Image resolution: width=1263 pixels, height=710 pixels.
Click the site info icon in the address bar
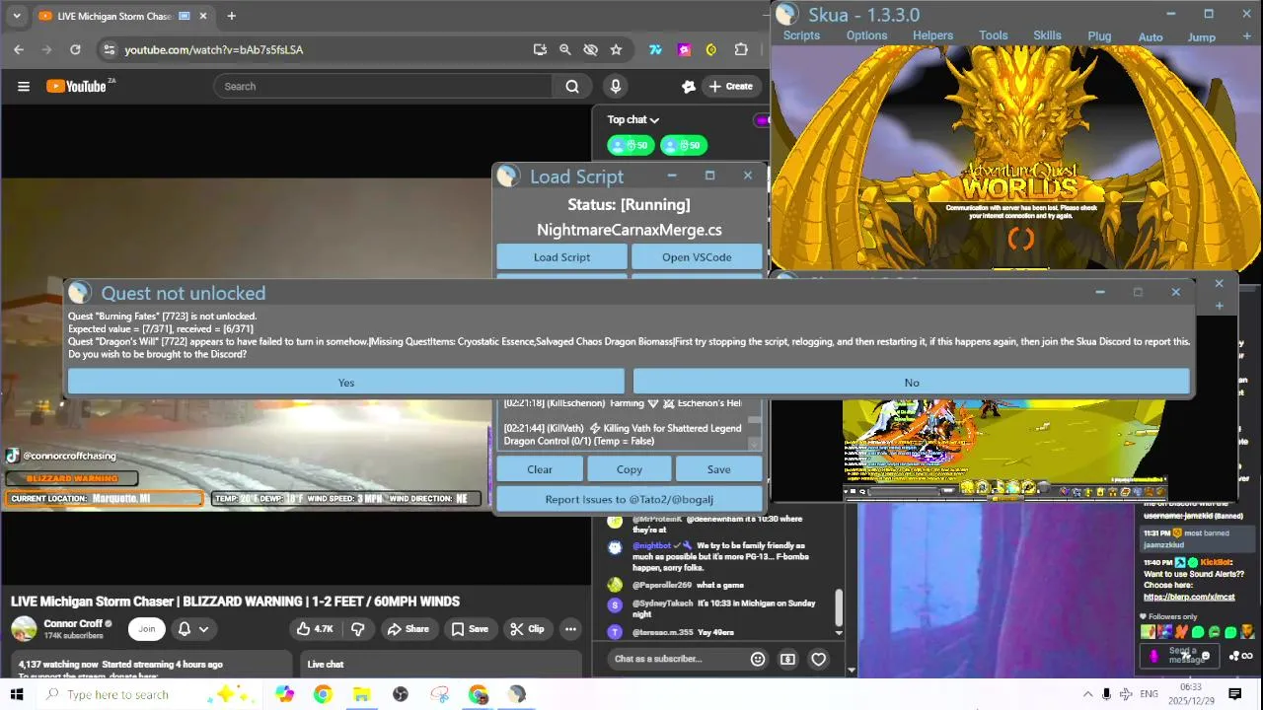coord(109,49)
